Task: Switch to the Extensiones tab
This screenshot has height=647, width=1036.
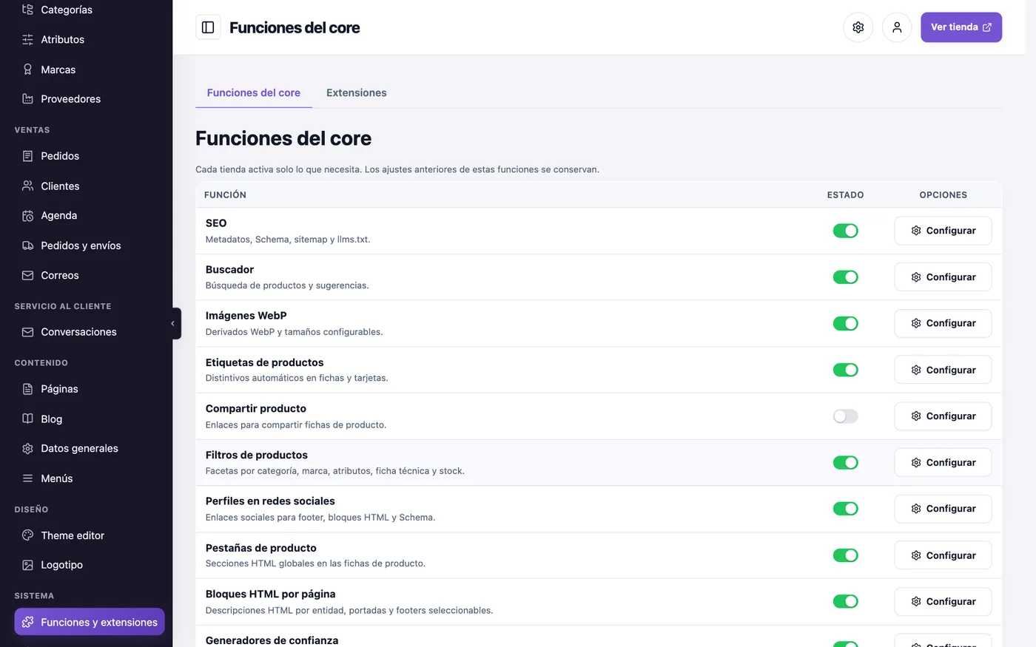Action: coord(357,92)
